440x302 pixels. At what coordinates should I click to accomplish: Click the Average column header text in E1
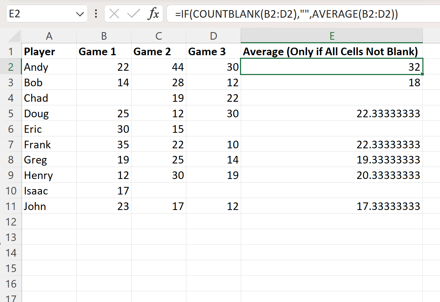332,51
